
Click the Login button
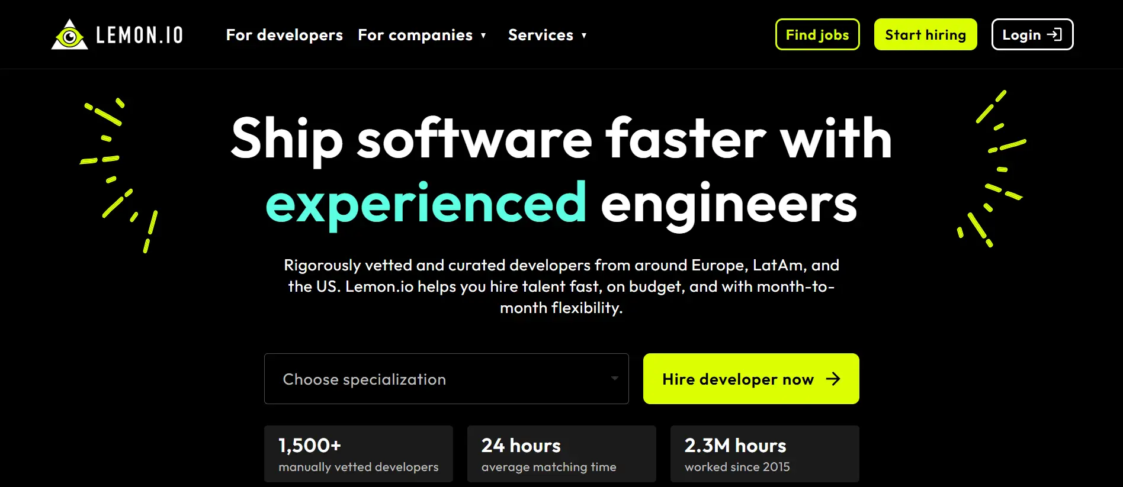point(1032,34)
